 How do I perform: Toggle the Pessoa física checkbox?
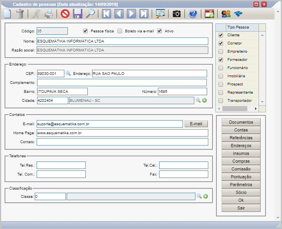pos(85,31)
